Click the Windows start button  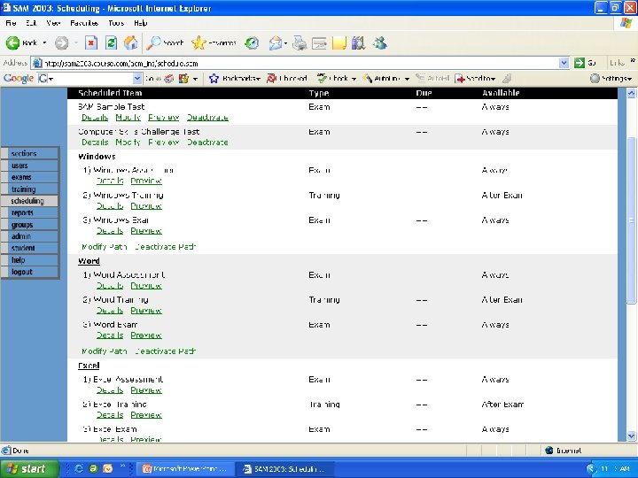click(29, 468)
